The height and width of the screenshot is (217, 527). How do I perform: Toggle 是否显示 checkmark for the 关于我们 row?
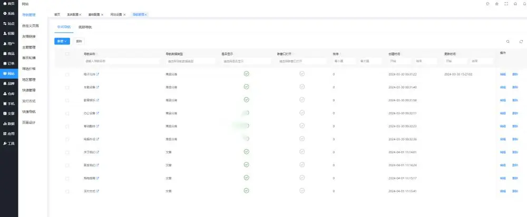[246, 152]
